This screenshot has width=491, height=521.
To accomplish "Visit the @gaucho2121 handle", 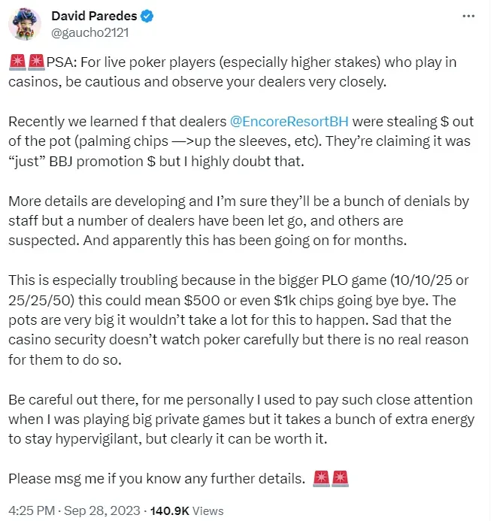I will tap(84, 32).
